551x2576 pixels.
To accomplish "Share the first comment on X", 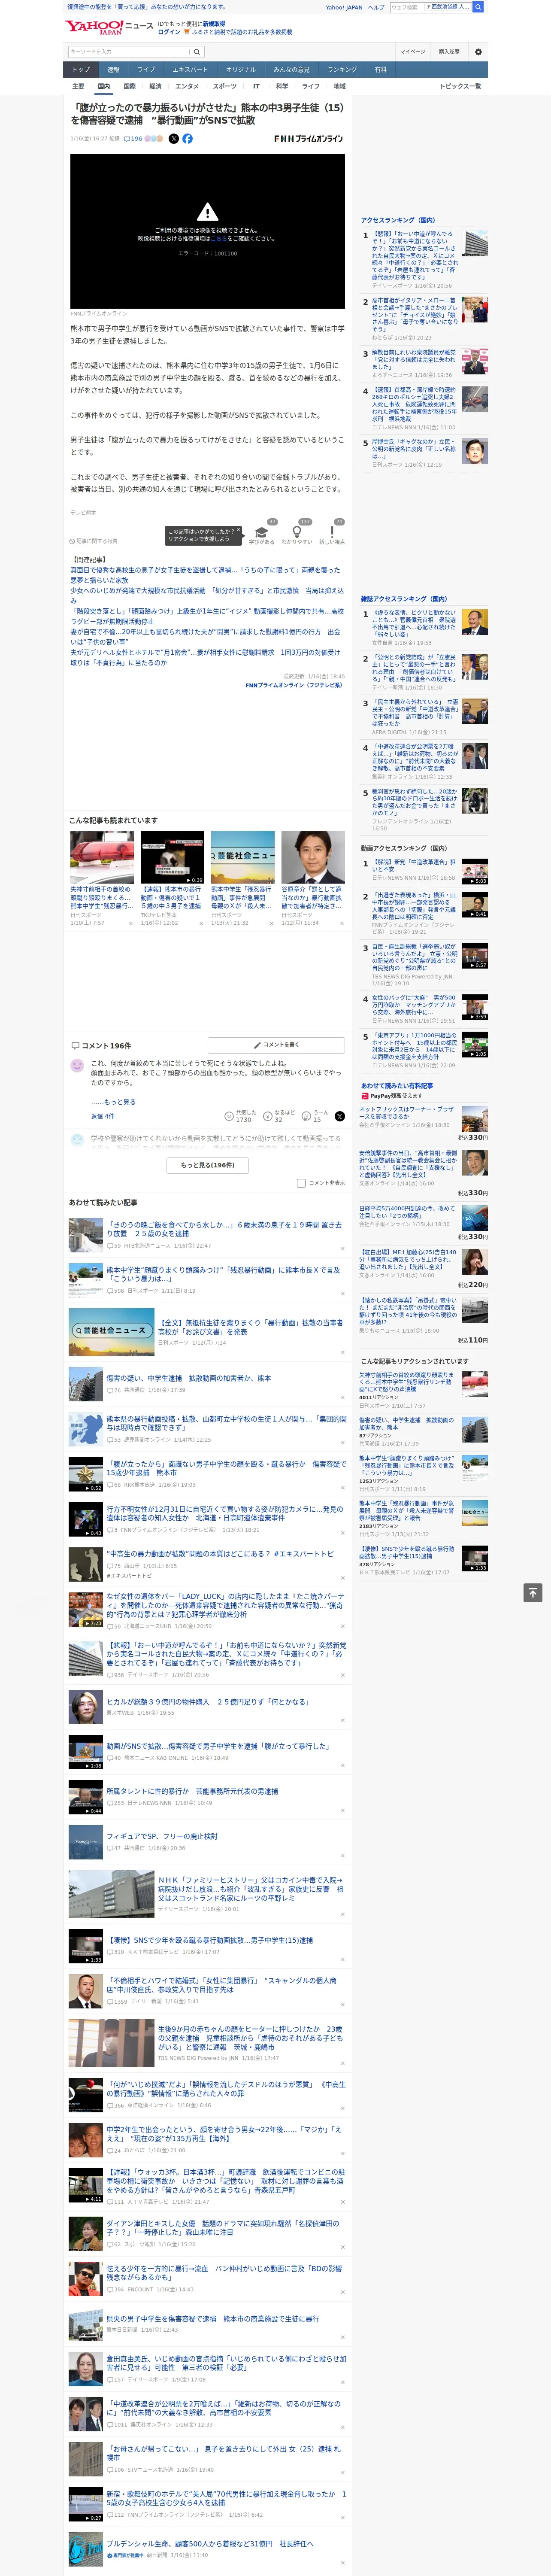I will coord(340,1116).
